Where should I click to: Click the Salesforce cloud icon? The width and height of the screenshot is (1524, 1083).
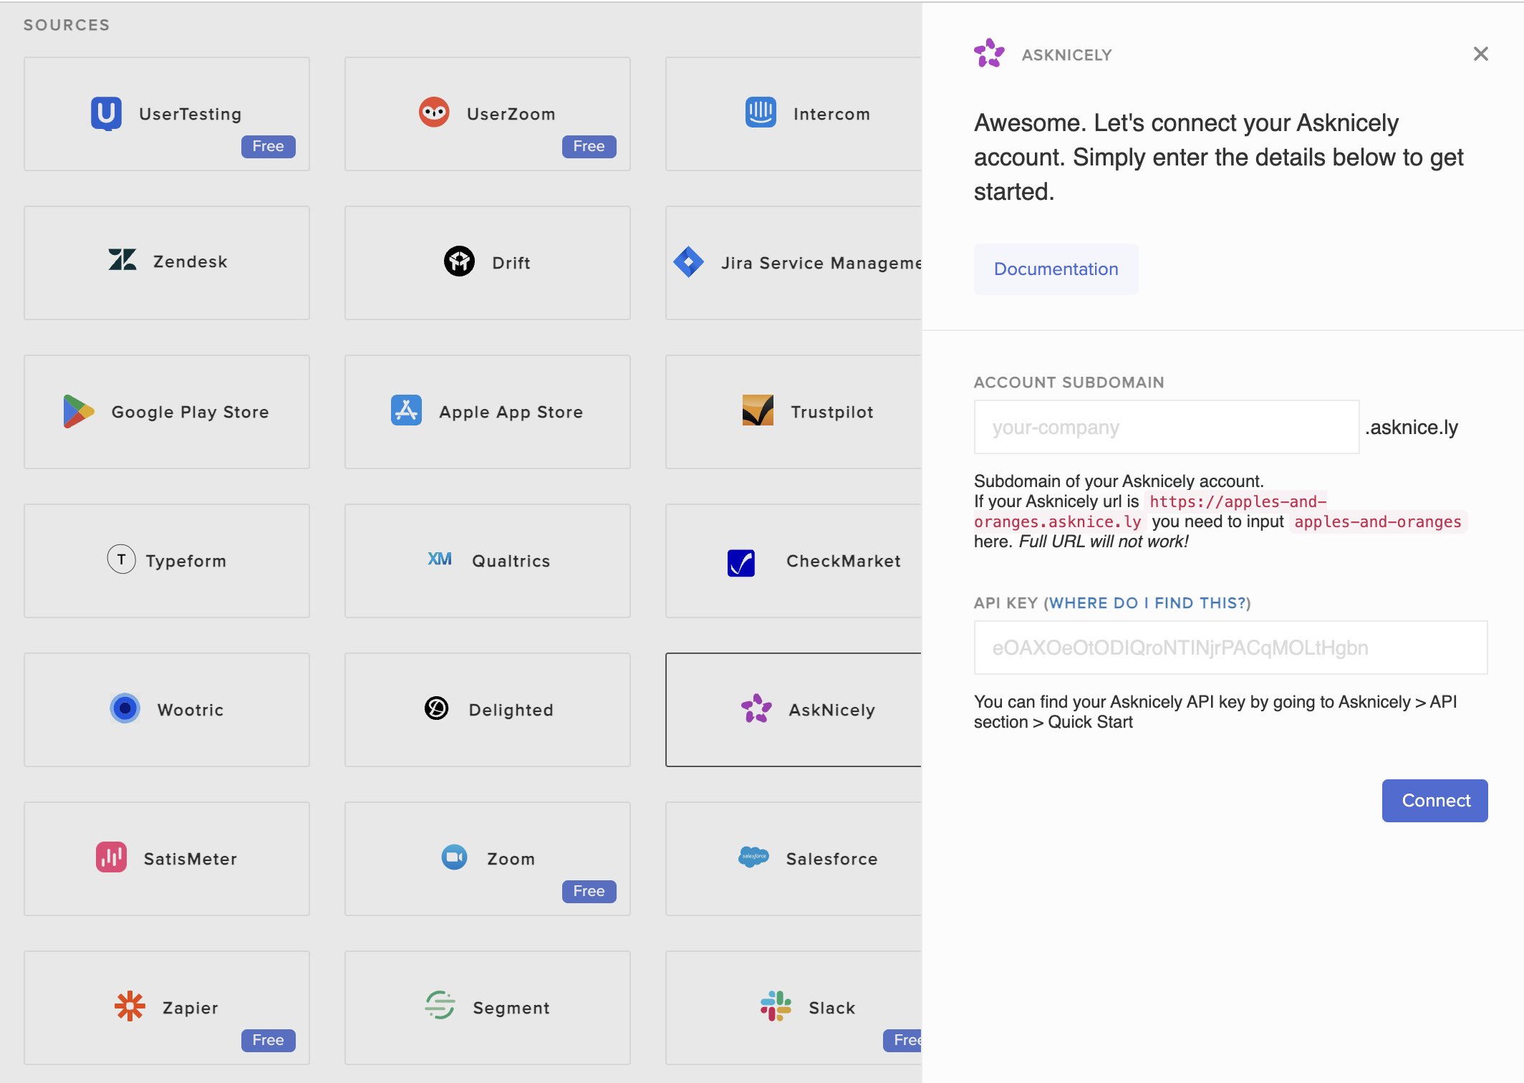tap(753, 857)
